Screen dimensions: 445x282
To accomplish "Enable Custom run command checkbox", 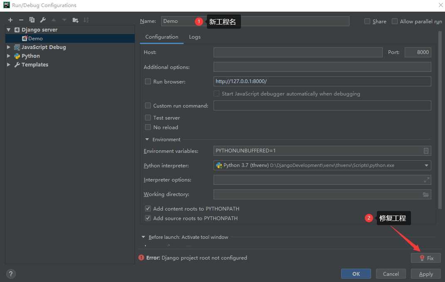I will [x=148, y=105].
